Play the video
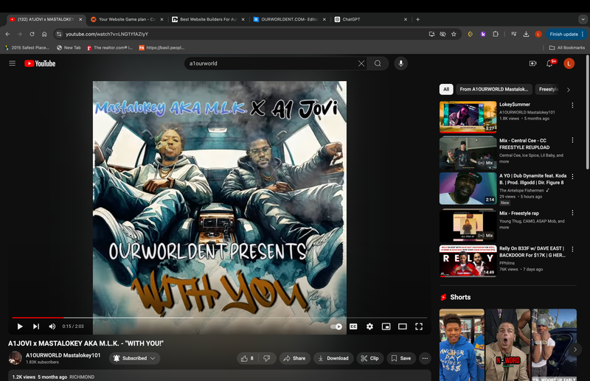This screenshot has height=381, width=590. pos(20,326)
